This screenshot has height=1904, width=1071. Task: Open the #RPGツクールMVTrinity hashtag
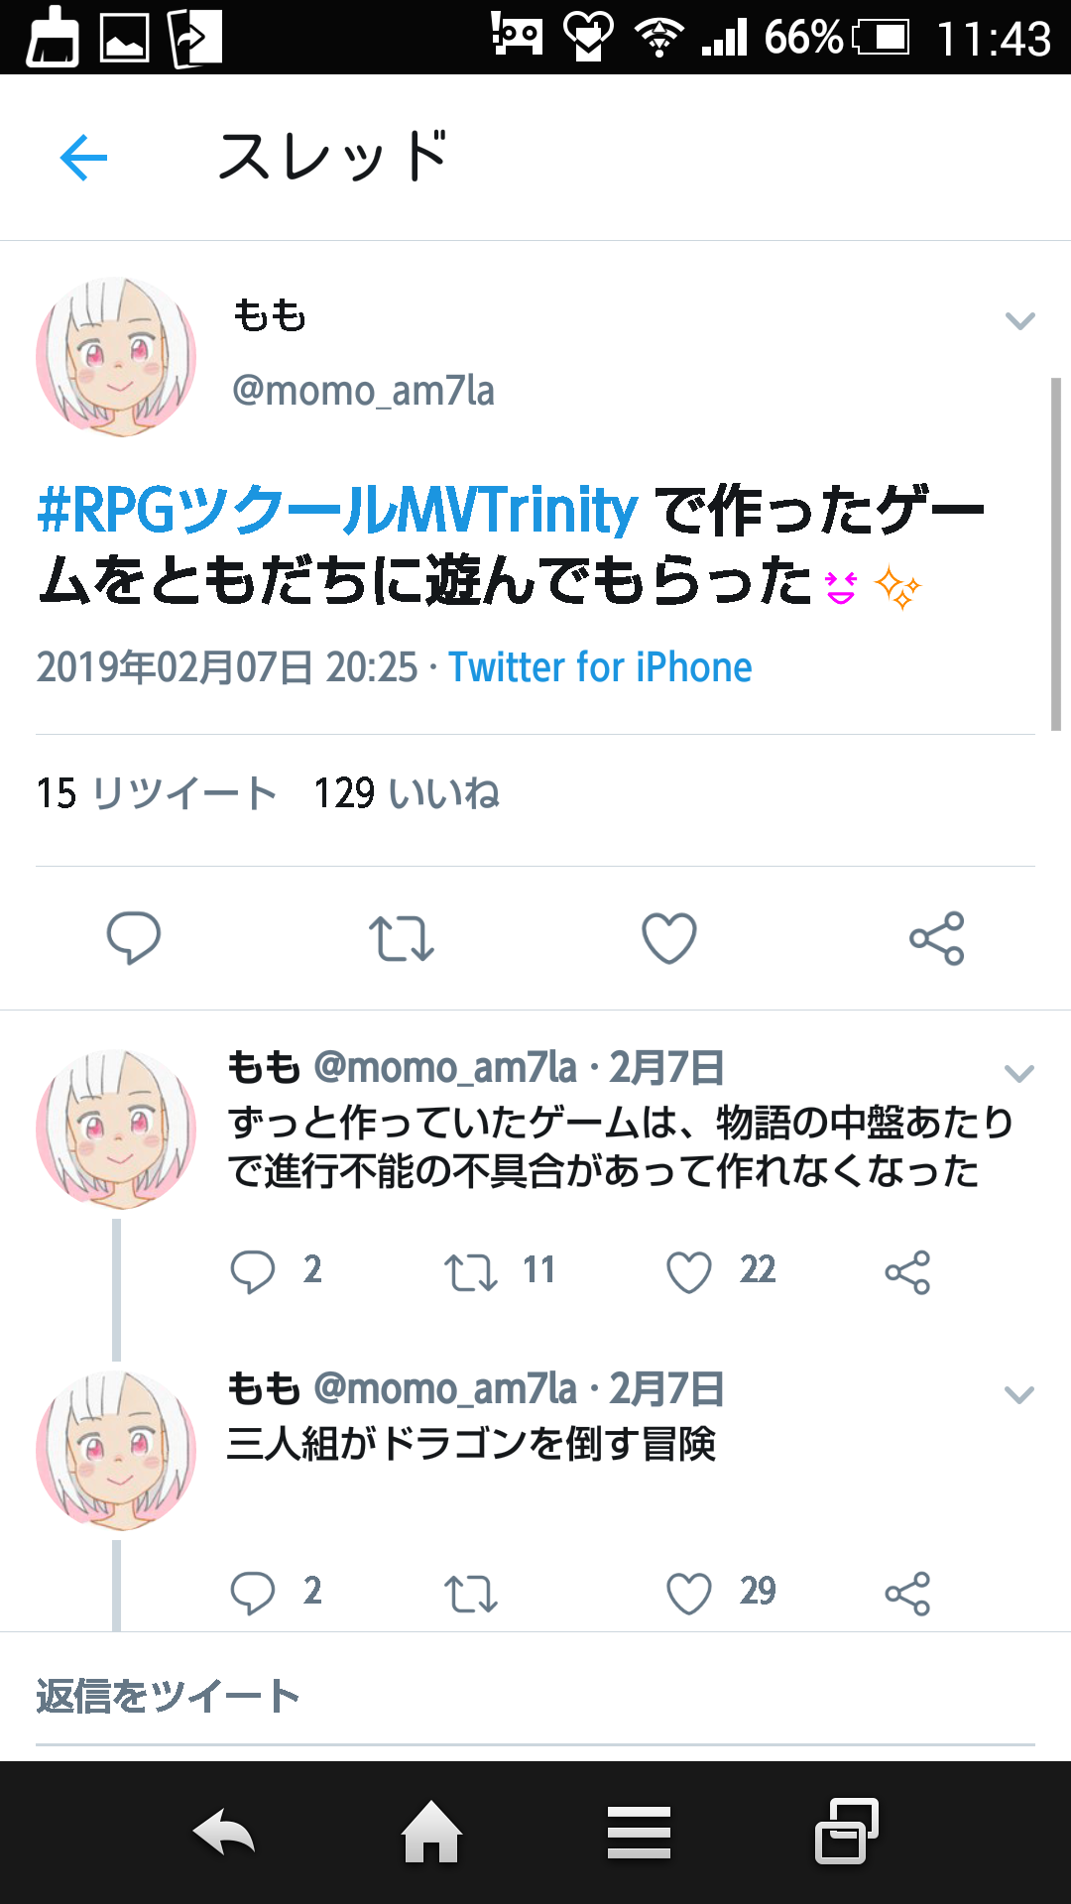tap(337, 510)
